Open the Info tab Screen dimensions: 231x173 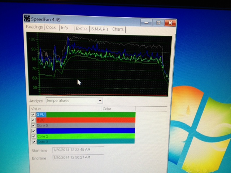click(65, 28)
